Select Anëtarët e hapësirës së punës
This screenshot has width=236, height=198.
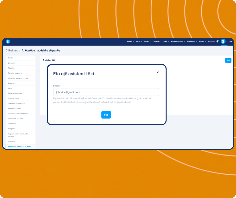coord(21,146)
